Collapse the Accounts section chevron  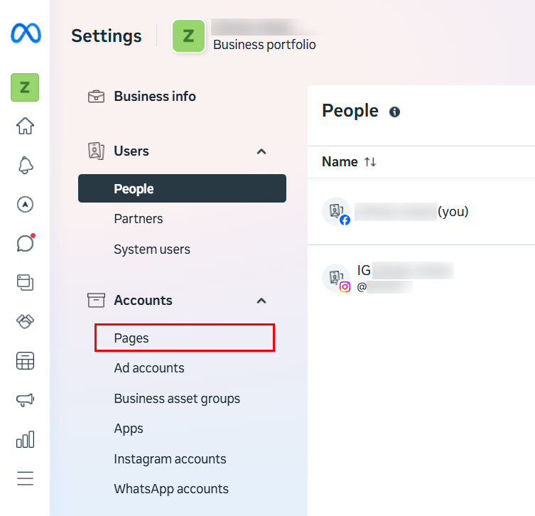coord(261,301)
